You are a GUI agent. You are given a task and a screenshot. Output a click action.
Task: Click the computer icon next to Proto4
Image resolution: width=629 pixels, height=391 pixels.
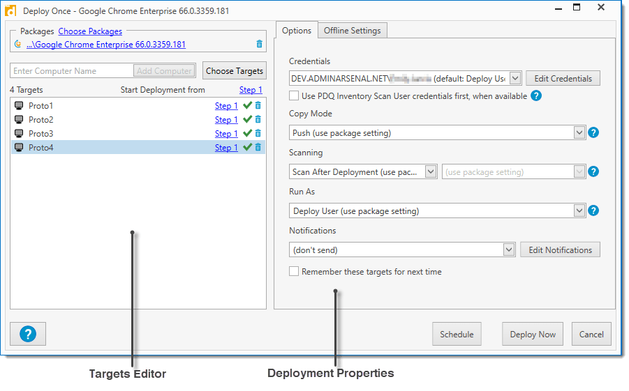(19, 148)
